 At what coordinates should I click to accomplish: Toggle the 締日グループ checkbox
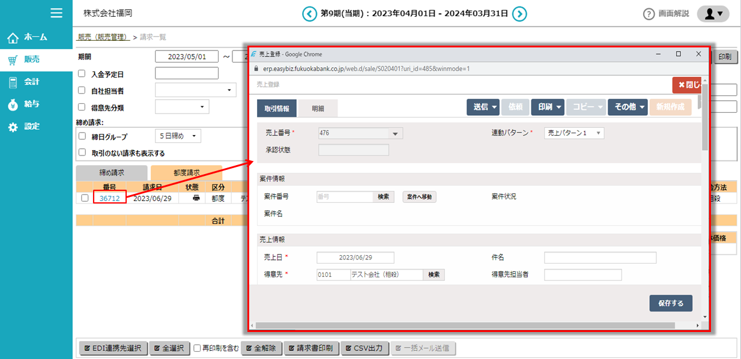pyautogui.click(x=82, y=136)
